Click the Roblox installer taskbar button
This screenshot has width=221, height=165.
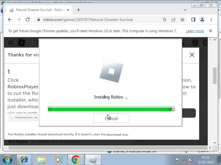[93, 159]
